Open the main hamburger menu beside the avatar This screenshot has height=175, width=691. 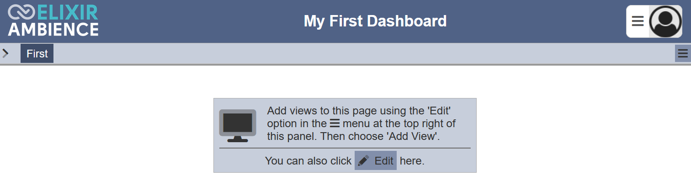pyautogui.click(x=638, y=21)
